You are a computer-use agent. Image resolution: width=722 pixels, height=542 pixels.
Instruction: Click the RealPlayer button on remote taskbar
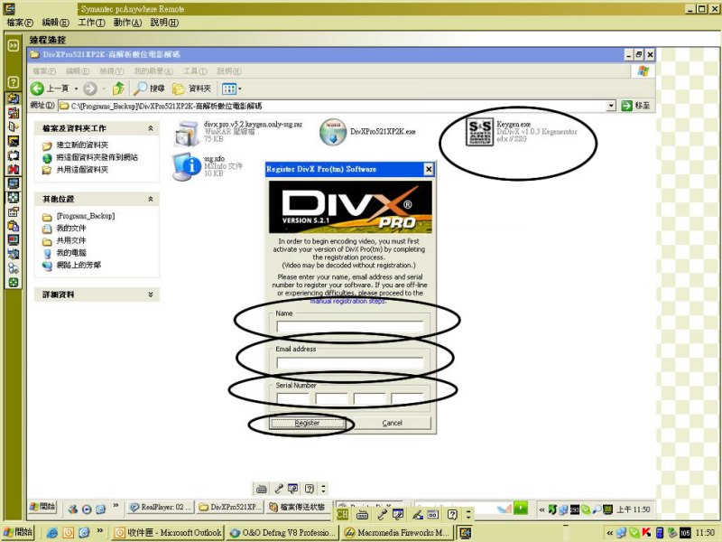click(x=161, y=507)
